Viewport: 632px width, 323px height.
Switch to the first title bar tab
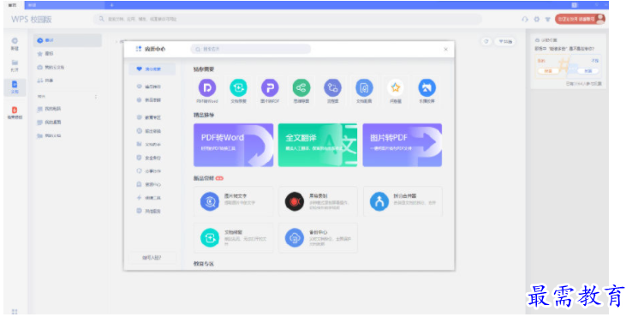13,5
